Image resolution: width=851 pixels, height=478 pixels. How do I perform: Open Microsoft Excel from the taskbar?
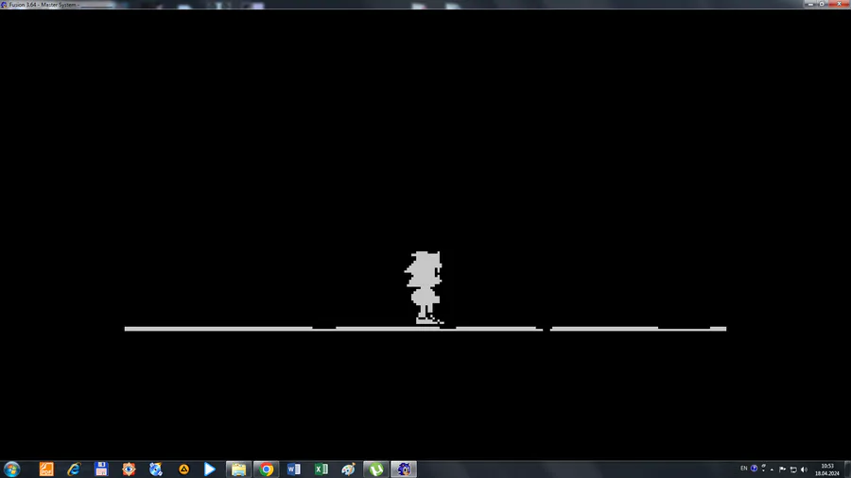[321, 469]
